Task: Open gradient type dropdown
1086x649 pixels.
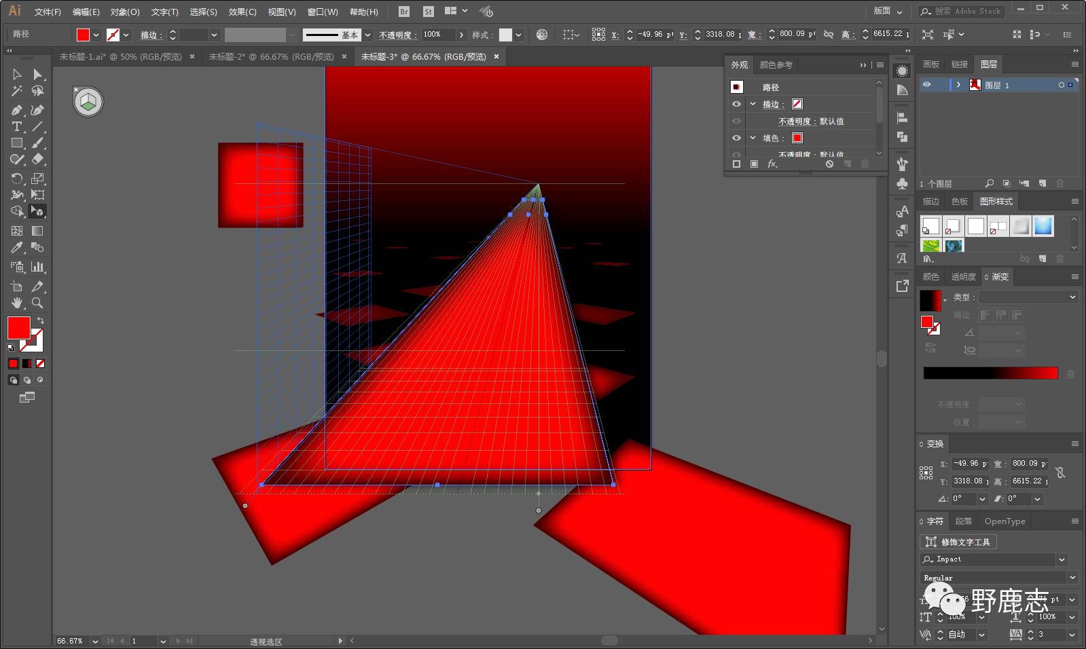Action: pyautogui.click(x=1028, y=297)
